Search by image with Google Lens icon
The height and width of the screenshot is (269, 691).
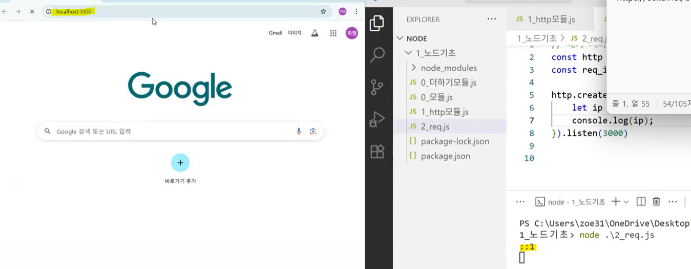313,131
